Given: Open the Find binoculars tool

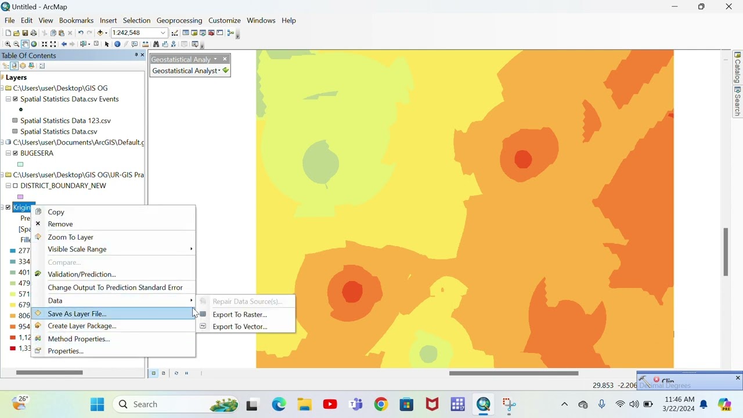Looking at the screenshot, I should tap(156, 44).
